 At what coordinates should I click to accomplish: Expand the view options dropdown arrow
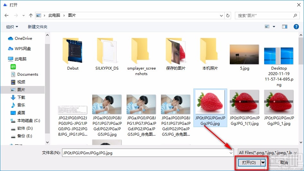pos(274,27)
